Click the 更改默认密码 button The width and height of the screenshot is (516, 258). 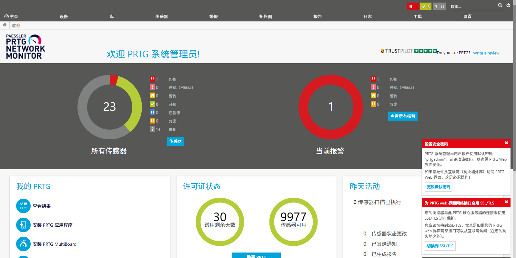pyautogui.click(x=438, y=187)
